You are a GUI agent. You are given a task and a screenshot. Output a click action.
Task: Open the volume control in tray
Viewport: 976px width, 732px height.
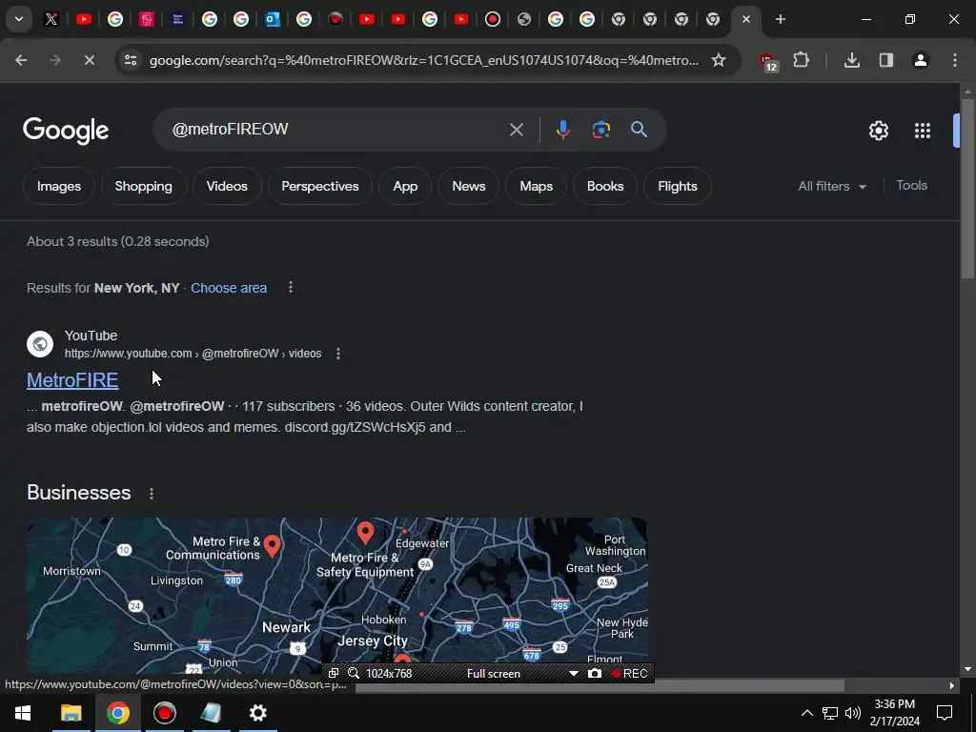point(853,713)
